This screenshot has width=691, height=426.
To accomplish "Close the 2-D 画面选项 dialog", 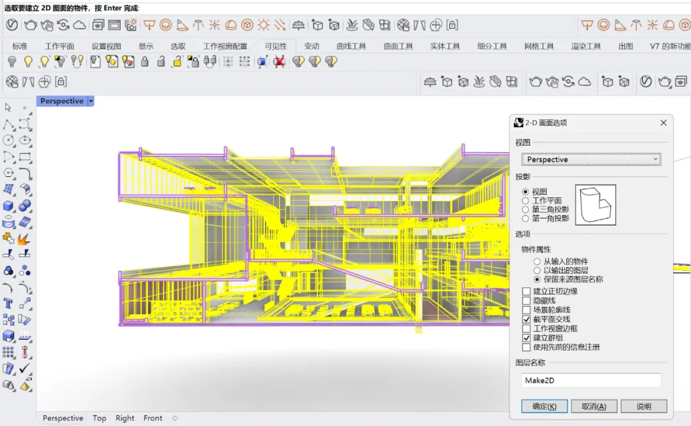I will point(663,123).
